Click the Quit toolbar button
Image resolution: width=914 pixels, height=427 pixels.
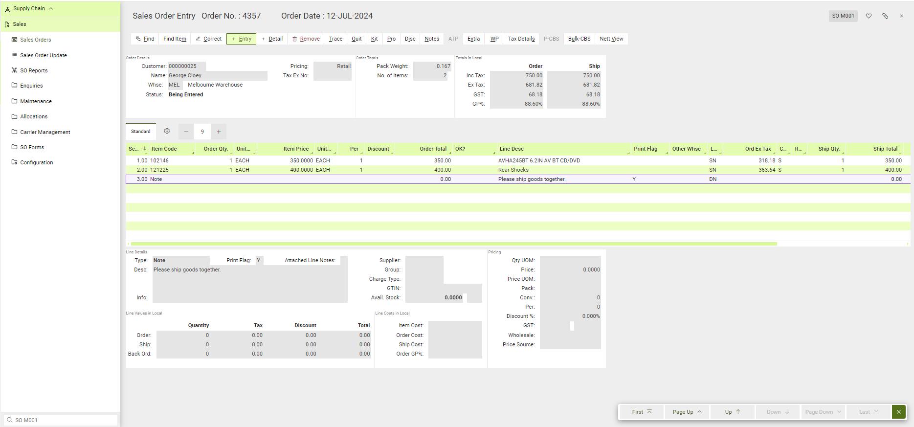point(357,39)
